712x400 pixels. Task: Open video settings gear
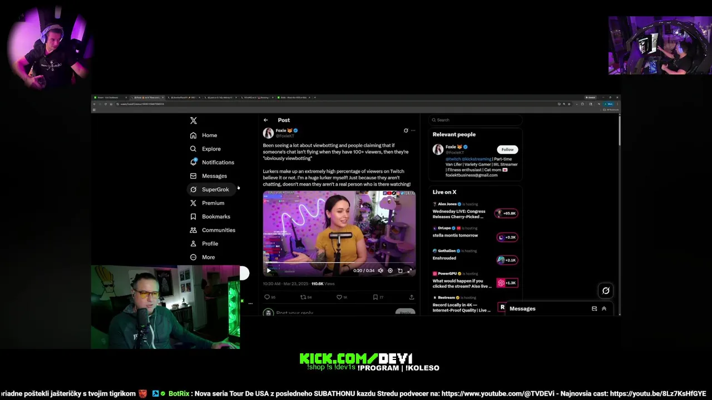pos(390,271)
